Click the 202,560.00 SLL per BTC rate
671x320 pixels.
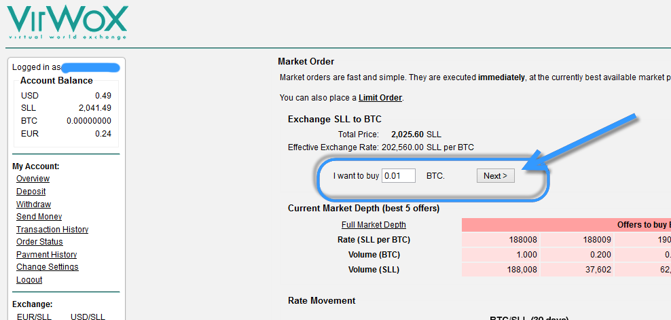[428, 147]
